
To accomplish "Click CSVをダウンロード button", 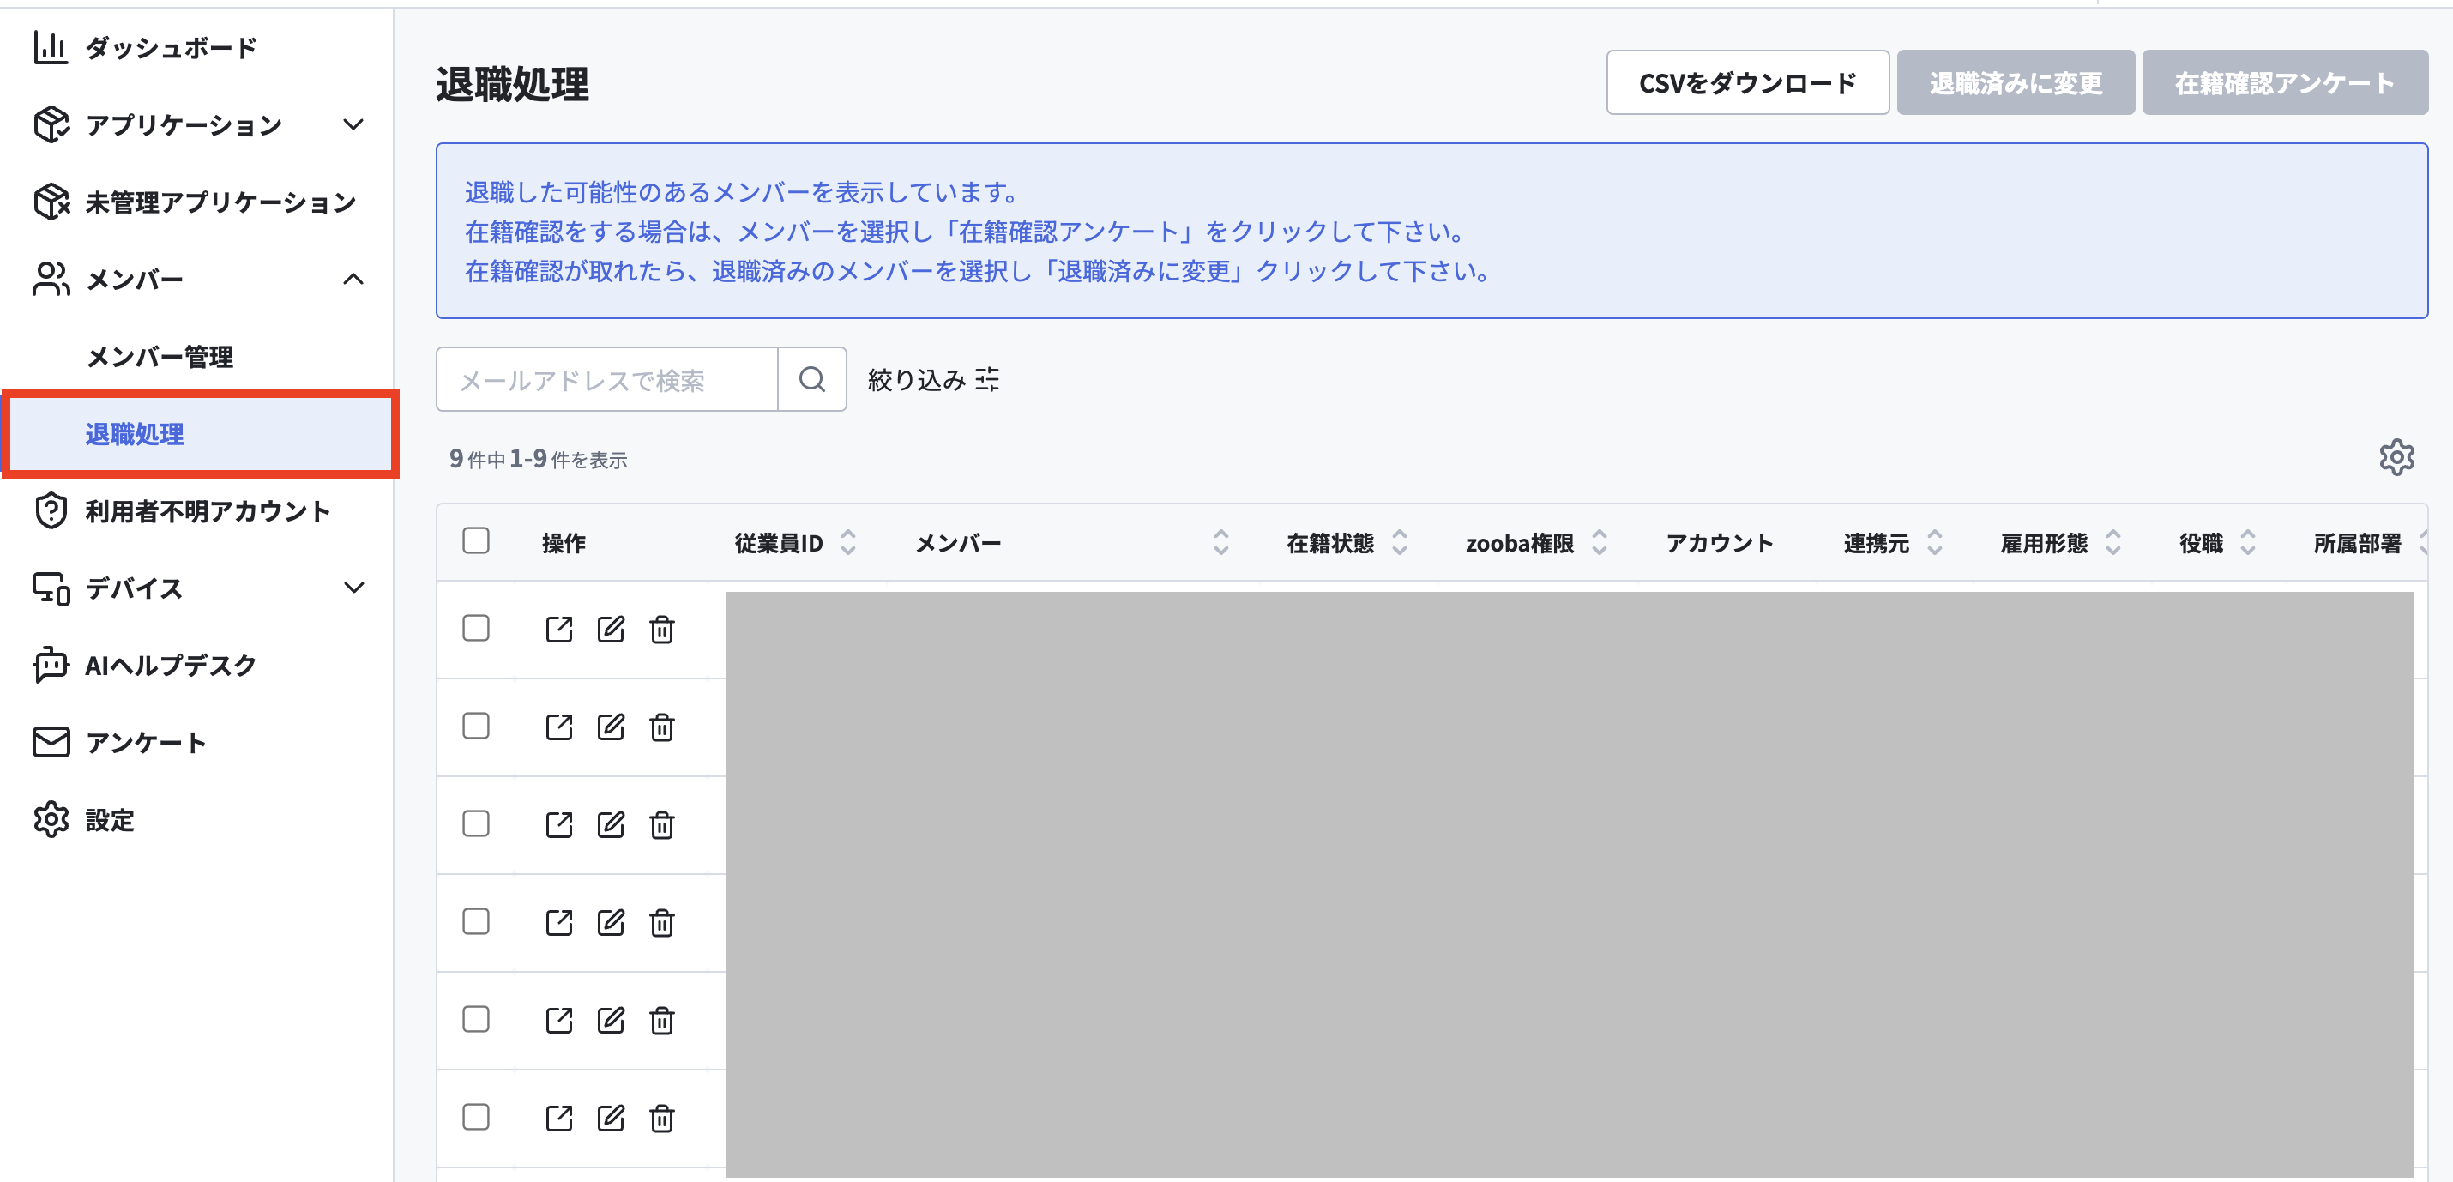I will 1747,83.
